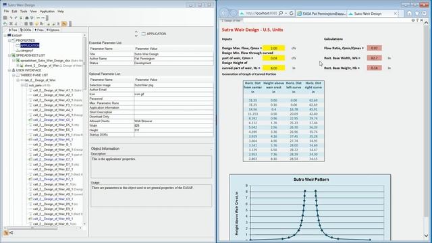Screen dimensions: 432x243
Task: Open the View menu
Action: pyautogui.click(x=33, y=11)
